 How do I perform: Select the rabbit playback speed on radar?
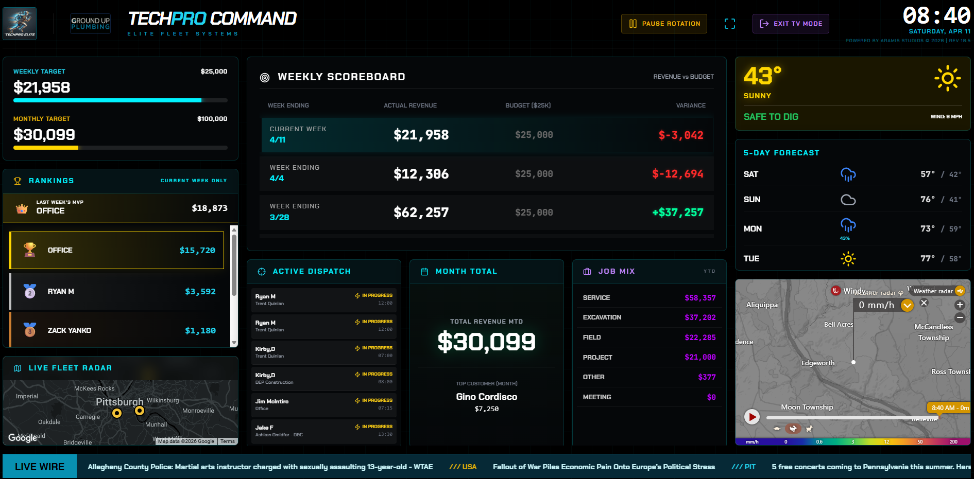[793, 429]
